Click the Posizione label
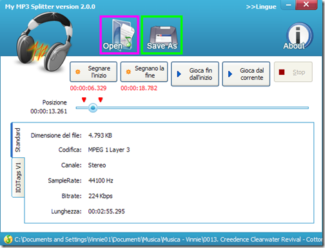 pos(55,102)
